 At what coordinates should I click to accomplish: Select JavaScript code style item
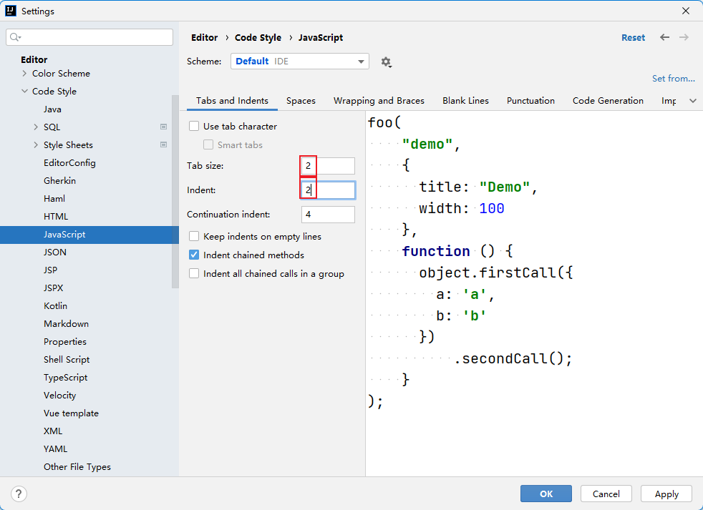coord(89,235)
